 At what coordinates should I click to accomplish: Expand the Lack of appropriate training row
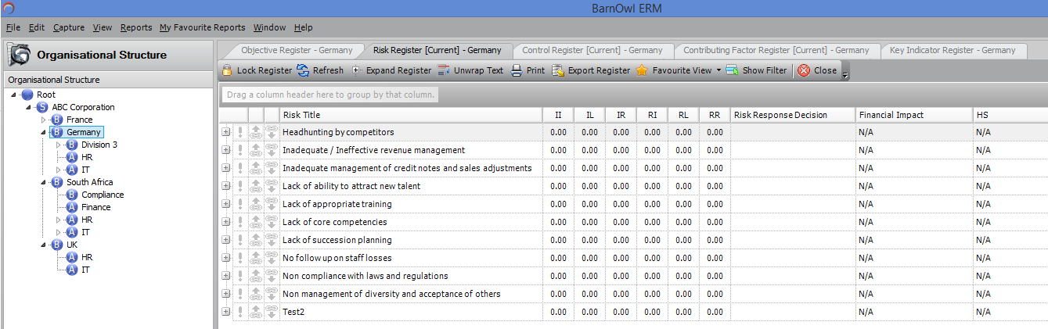pyautogui.click(x=226, y=204)
